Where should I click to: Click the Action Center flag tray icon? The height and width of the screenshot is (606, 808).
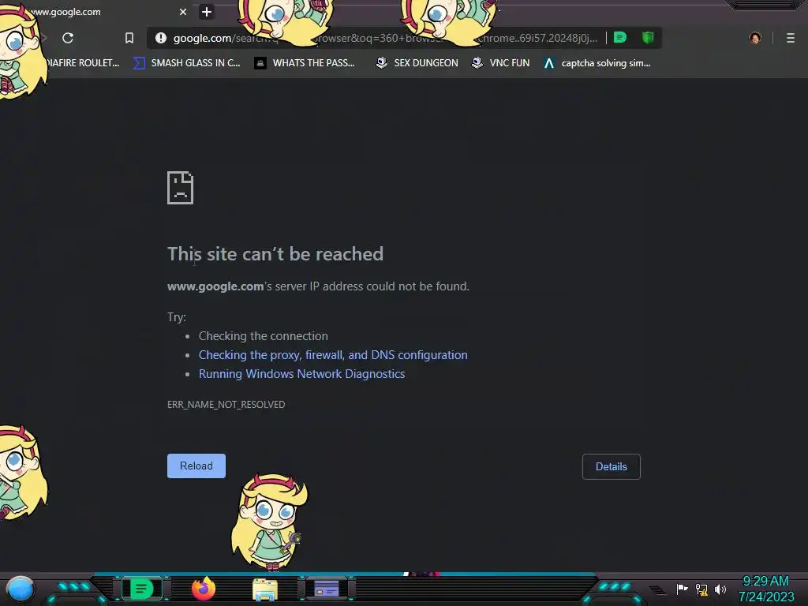click(x=682, y=589)
